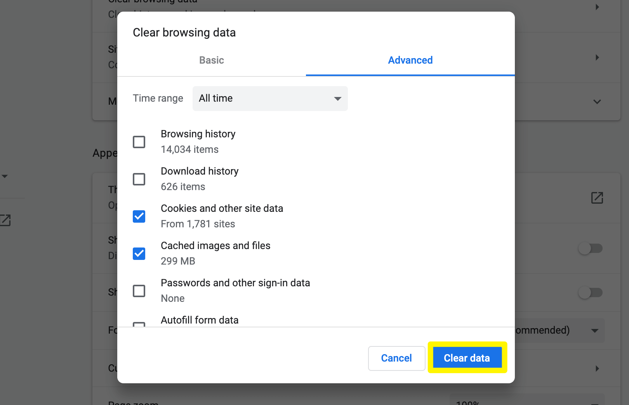Click the Clear data button
The image size is (629, 405).
point(467,358)
